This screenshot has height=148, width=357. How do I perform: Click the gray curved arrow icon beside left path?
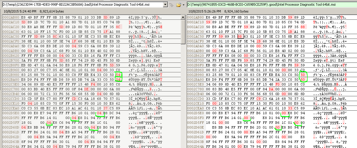pos(172,4)
